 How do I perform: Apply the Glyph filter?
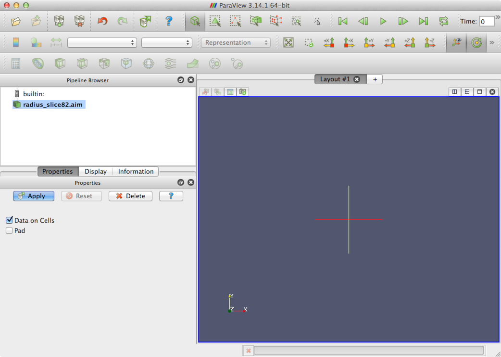(x=149, y=64)
